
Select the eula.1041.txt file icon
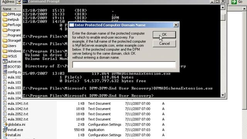coord(5,103)
